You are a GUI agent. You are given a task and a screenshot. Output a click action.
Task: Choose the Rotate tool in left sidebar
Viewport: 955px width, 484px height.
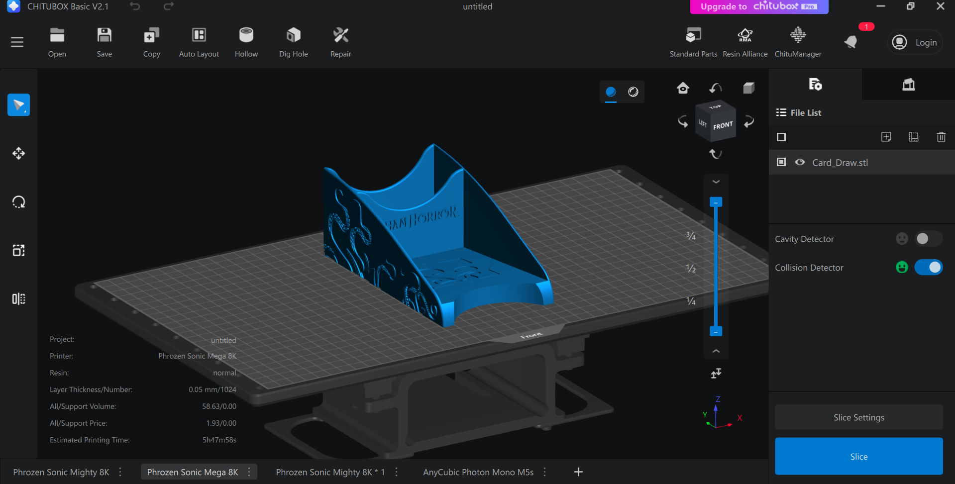click(18, 202)
